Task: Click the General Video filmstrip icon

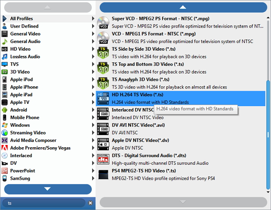Action: (5, 34)
